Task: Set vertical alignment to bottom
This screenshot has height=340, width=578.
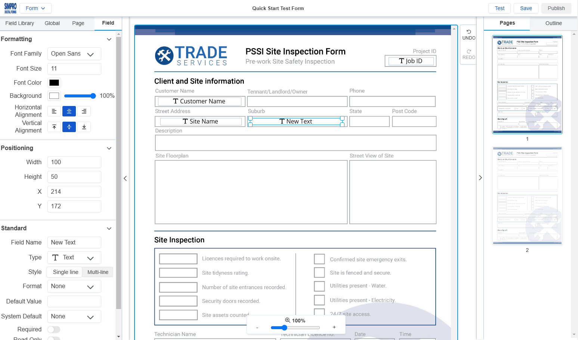Action: (x=84, y=127)
